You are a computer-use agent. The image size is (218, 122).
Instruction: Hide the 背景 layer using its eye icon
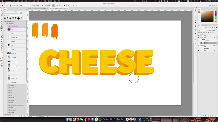pyautogui.click(x=199, y=50)
